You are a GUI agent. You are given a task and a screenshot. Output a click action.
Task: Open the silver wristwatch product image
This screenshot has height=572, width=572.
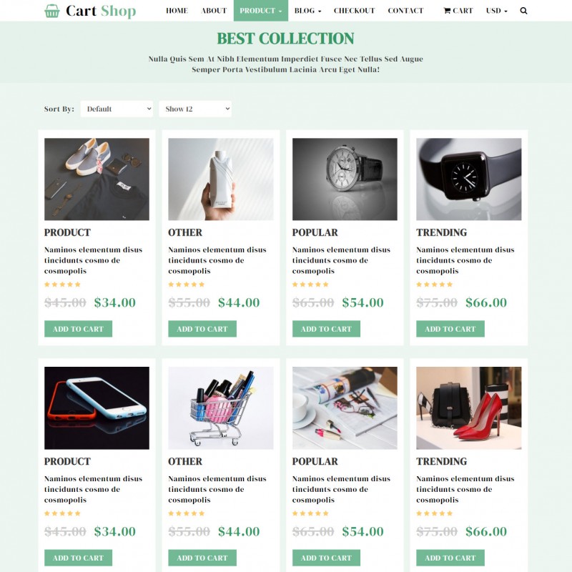tap(345, 179)
